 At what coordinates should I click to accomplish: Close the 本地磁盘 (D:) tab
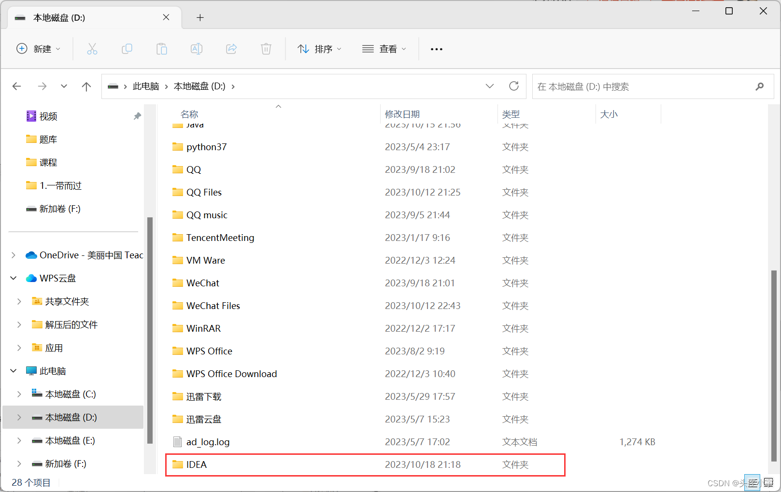[166, 17]
